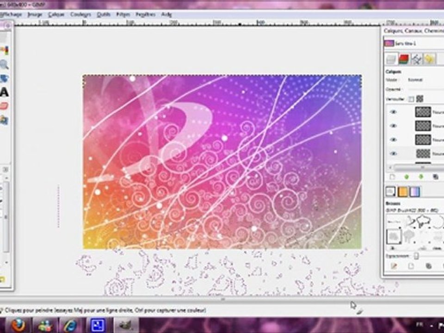The width and height of the screenshot is (444, 333).
Task: Create a new brush with page icon
Action: 411,266
